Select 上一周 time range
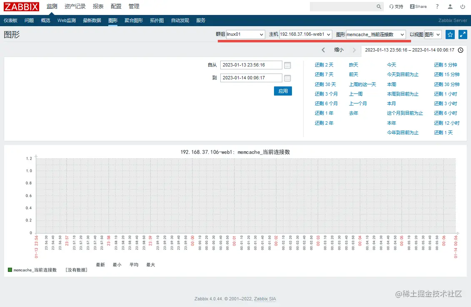 tap(356, 94)
